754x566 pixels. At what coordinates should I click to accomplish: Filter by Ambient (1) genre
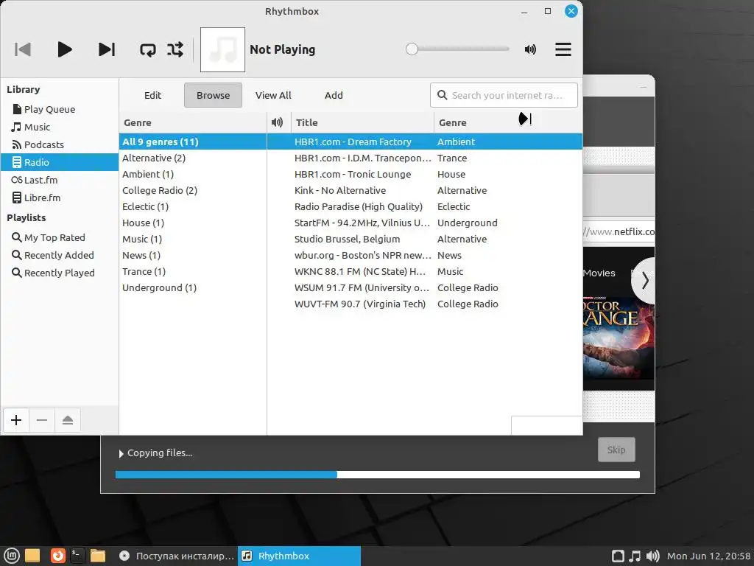point(193,174)
